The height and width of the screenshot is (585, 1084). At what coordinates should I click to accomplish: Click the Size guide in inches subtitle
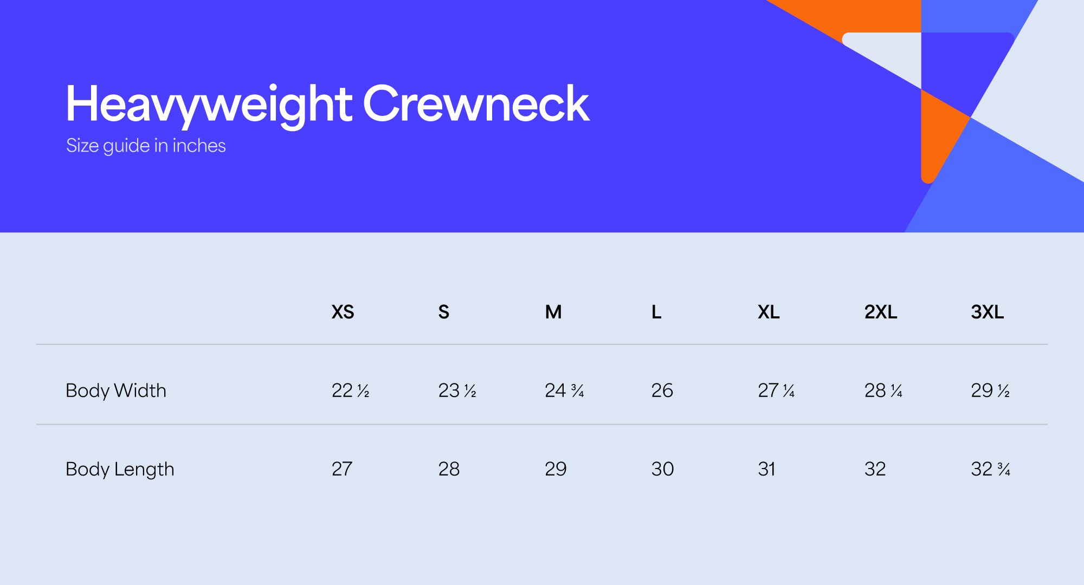pyautogui.click(x=146, y=146)
